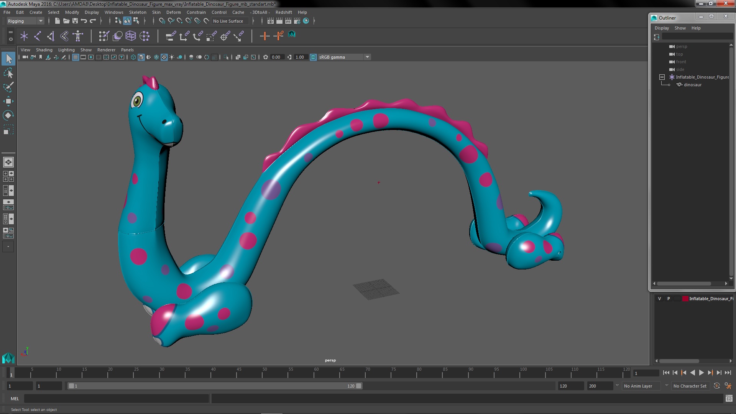
Task: Open the viewport Shading menu
Action: (44, 50)
